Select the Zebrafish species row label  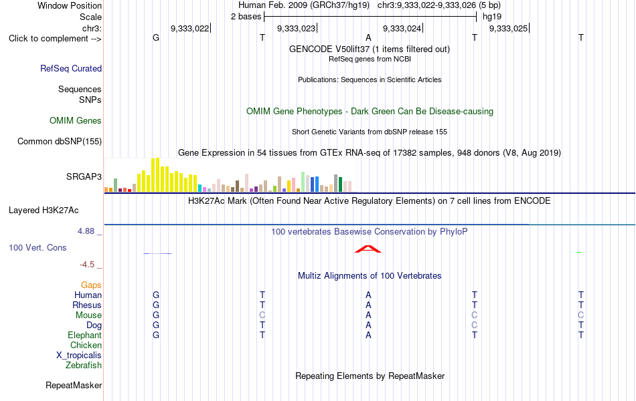click(x=84, y=366)
